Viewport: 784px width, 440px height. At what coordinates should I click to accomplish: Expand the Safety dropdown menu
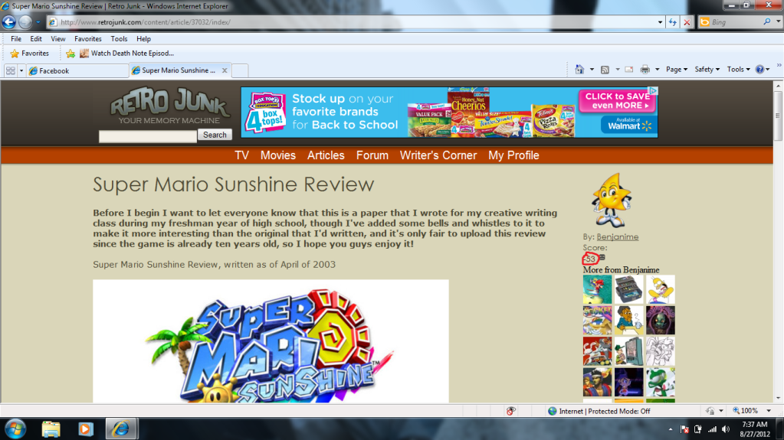click(707, 70)
